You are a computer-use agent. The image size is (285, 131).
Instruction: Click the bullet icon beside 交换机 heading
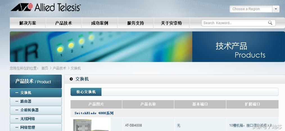(71, 79)
